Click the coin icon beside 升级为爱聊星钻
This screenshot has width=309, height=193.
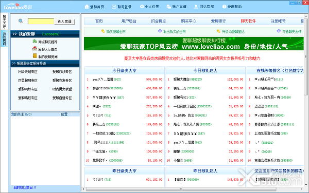click(x=218, y=31)
